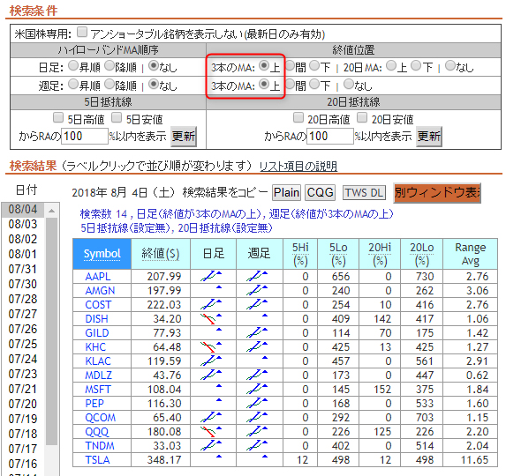
Task: Open the COST symbol link
Action: point(98,305)
